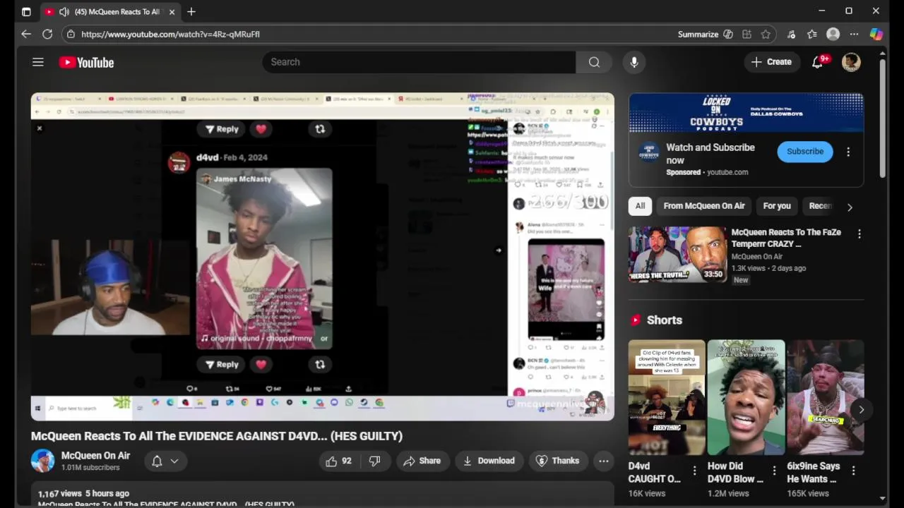Screen dimensions: 904x508
Task: Click the browser address bar URL
Action: pyautogui.click(x=170, y=34)
